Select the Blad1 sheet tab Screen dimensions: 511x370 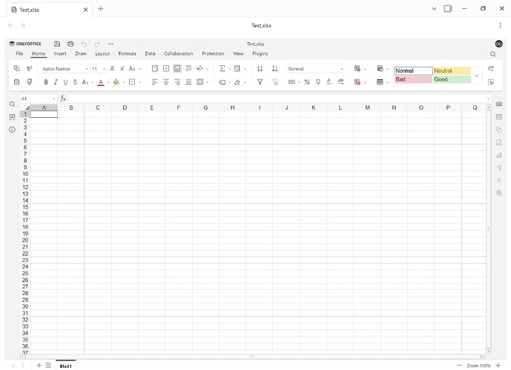click(x=65, y=366)
